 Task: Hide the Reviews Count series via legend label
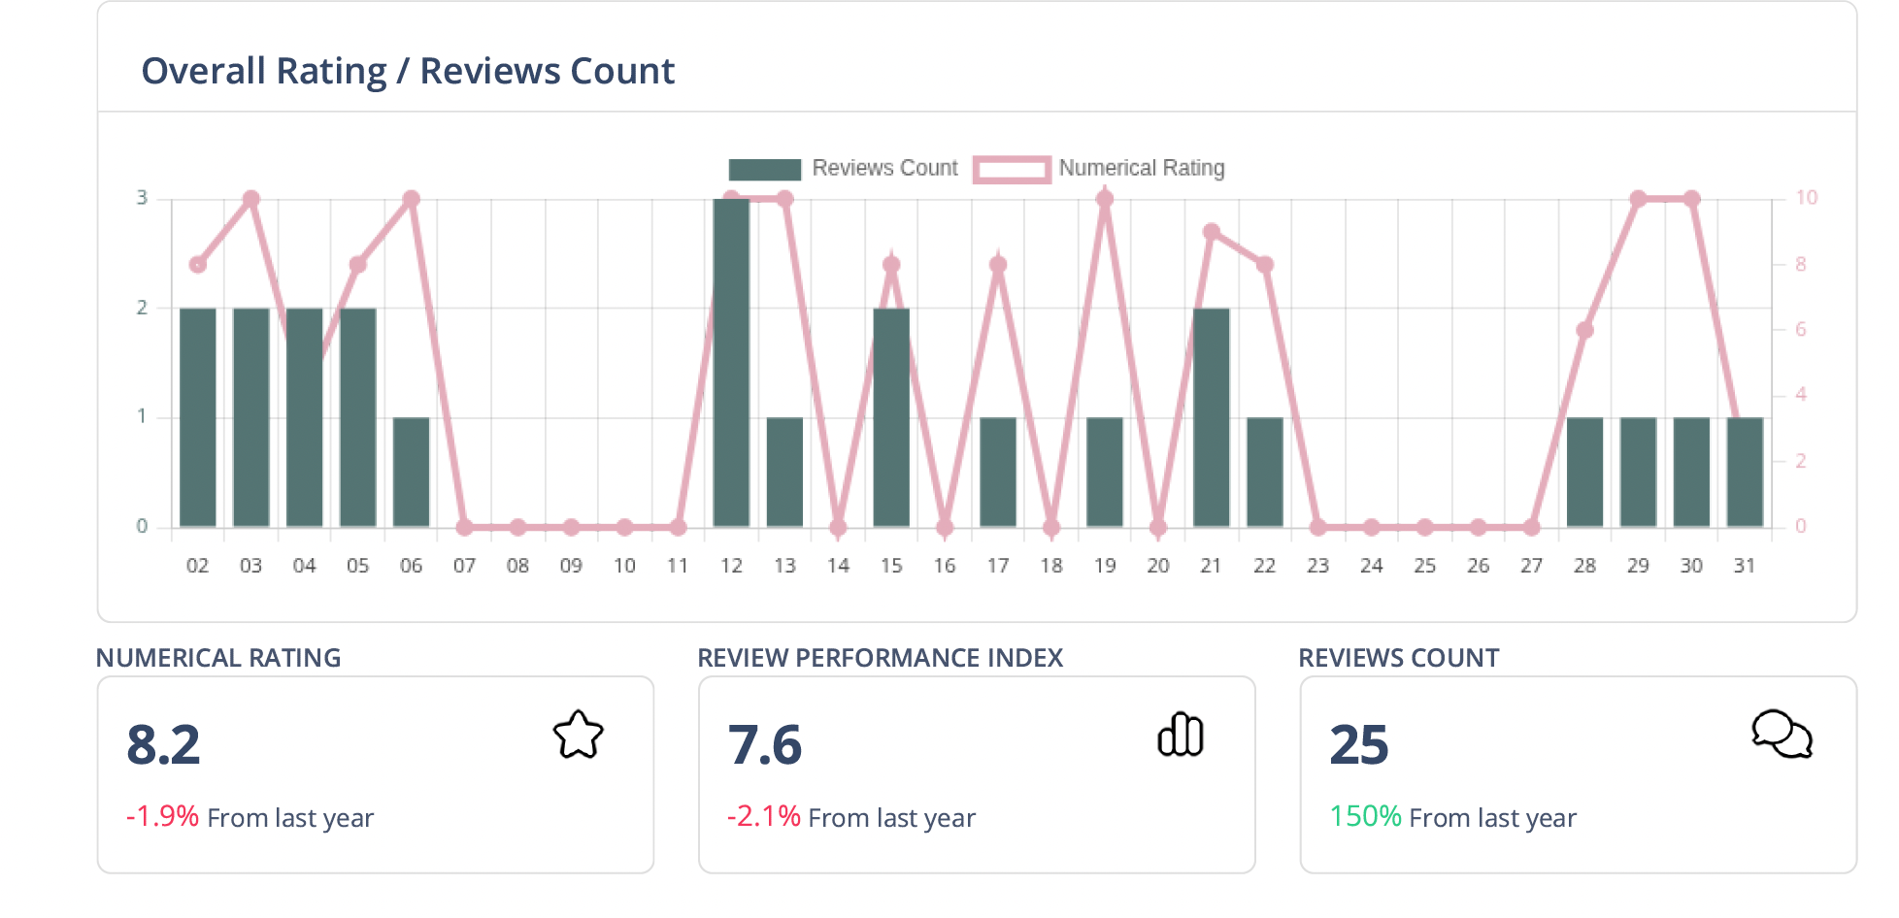[884, 168]
